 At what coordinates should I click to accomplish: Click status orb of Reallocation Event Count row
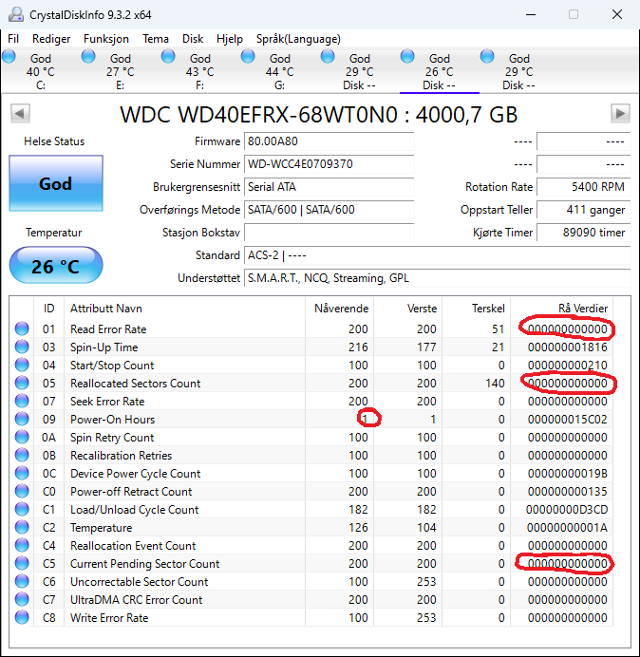point(22,545)
